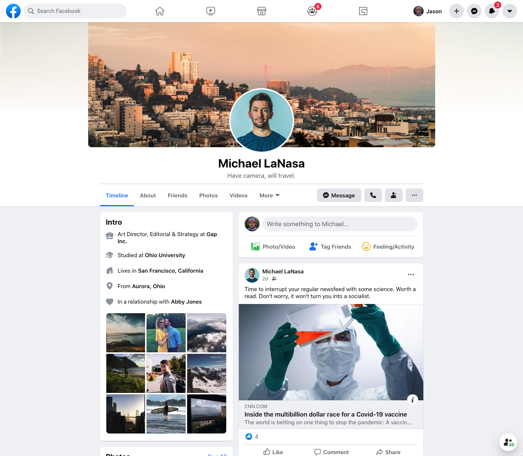Comment on Michael's post
This screenshot has height=456, width=523.
pos(331,452)
